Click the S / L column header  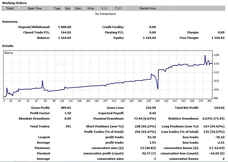pos(104,8)
